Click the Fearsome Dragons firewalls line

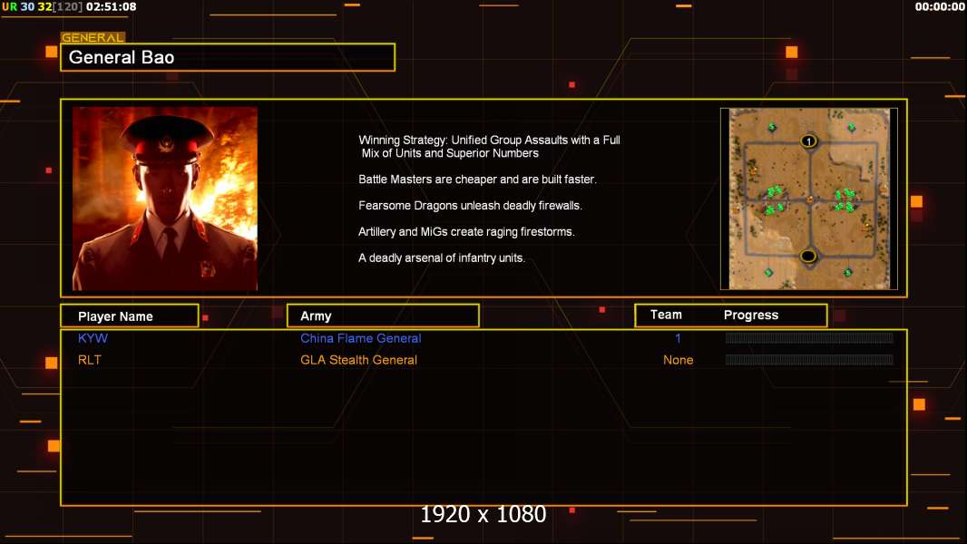click(470, 205)
